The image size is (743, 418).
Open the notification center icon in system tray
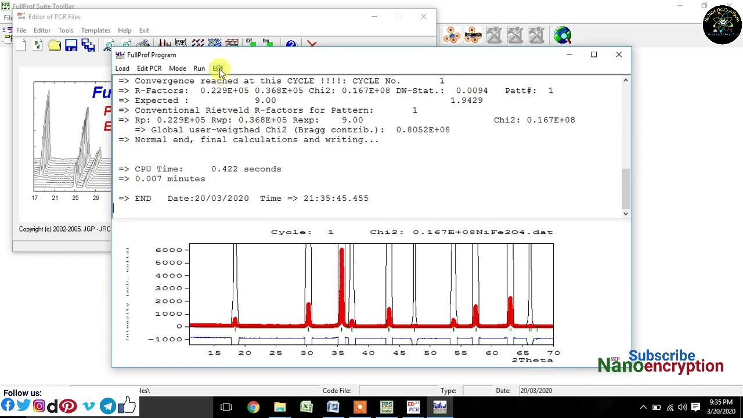695,407
